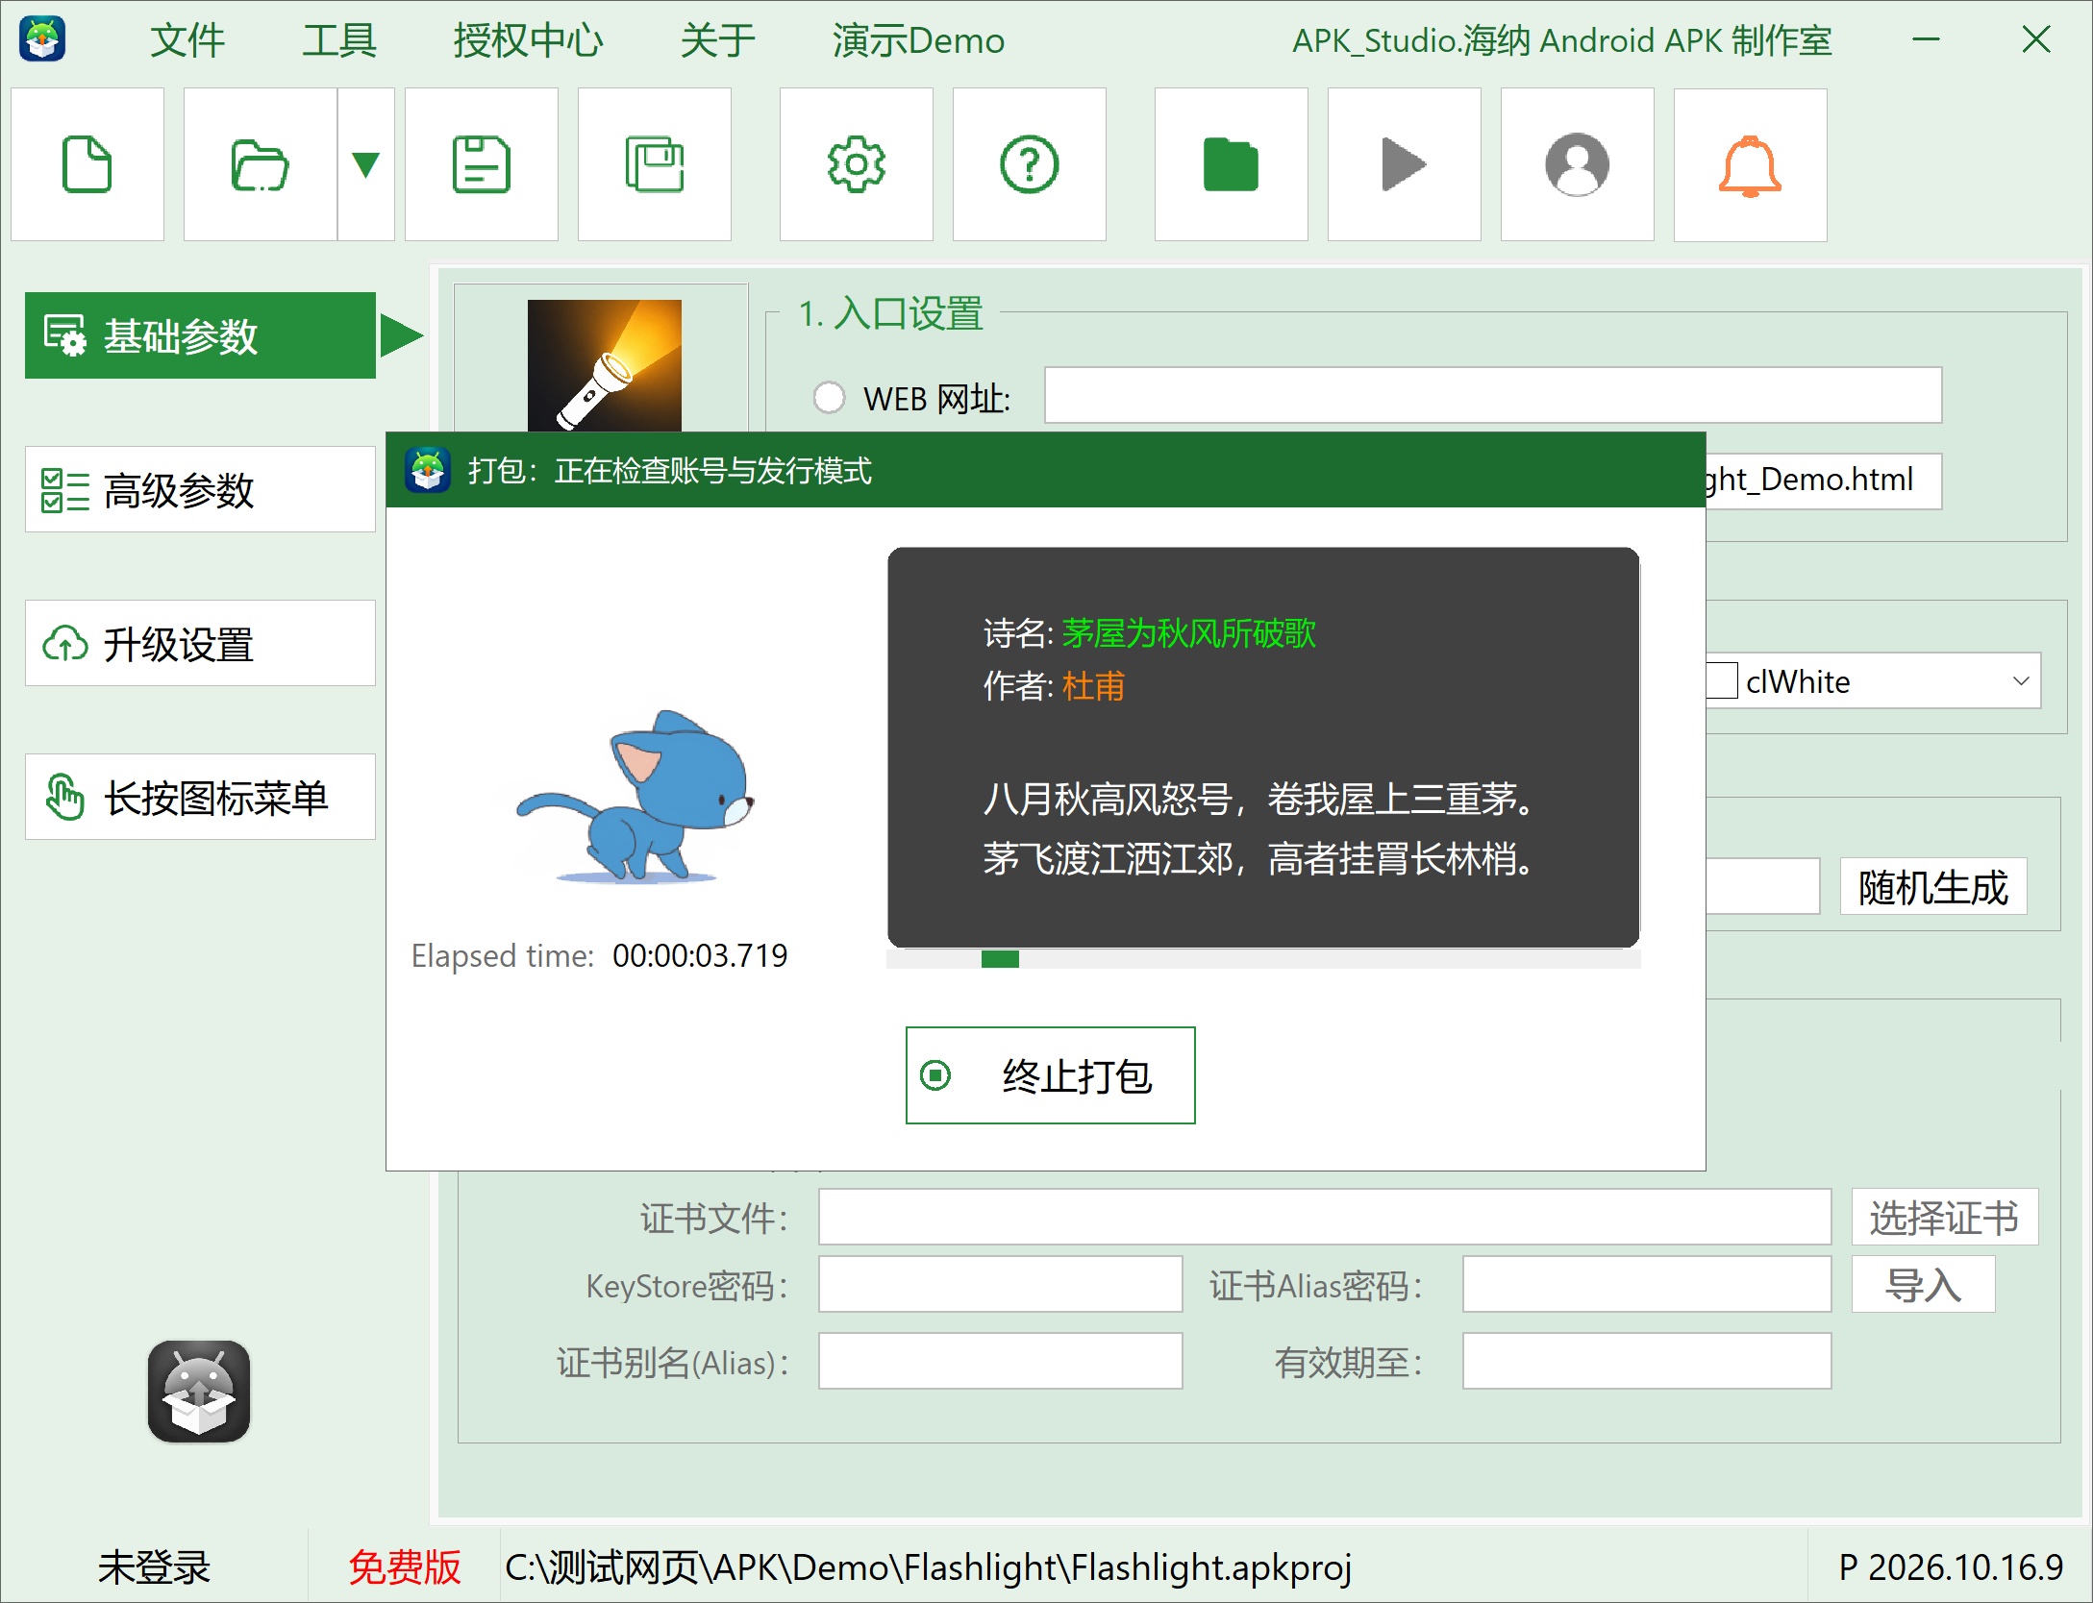The height and width of the screenshot is (1603, 2093).
Task: Open the user account avatar icon
Action: (x=1578, y=164)
